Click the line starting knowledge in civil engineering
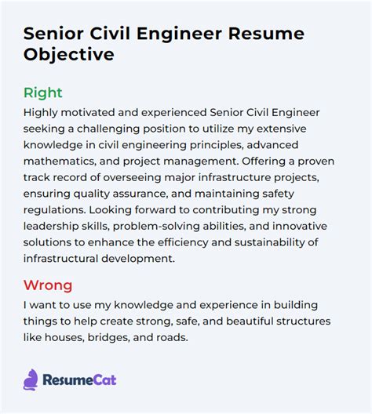 pos(161,145)
